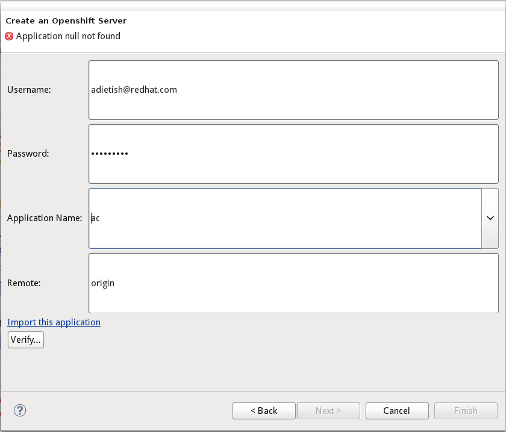
Task: Click the Next > button
Action: pyautogui.click(x=328, y=411)
